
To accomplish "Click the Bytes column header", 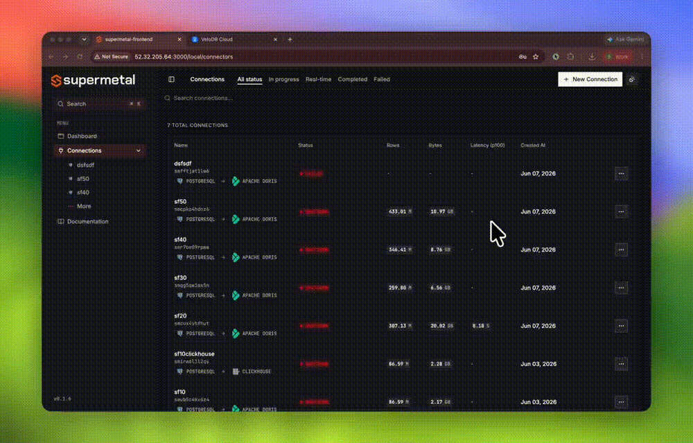I will (435, 145).
